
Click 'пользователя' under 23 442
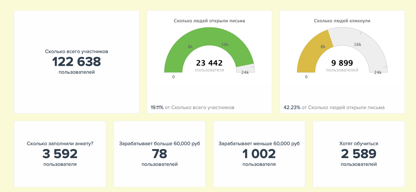click(x=209, y=70)
